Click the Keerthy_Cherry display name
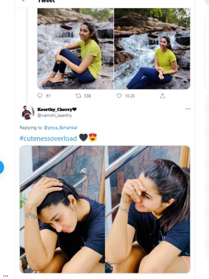Viewport: 209px width, 279px height. pyautogui.click(x=55, y=109)
